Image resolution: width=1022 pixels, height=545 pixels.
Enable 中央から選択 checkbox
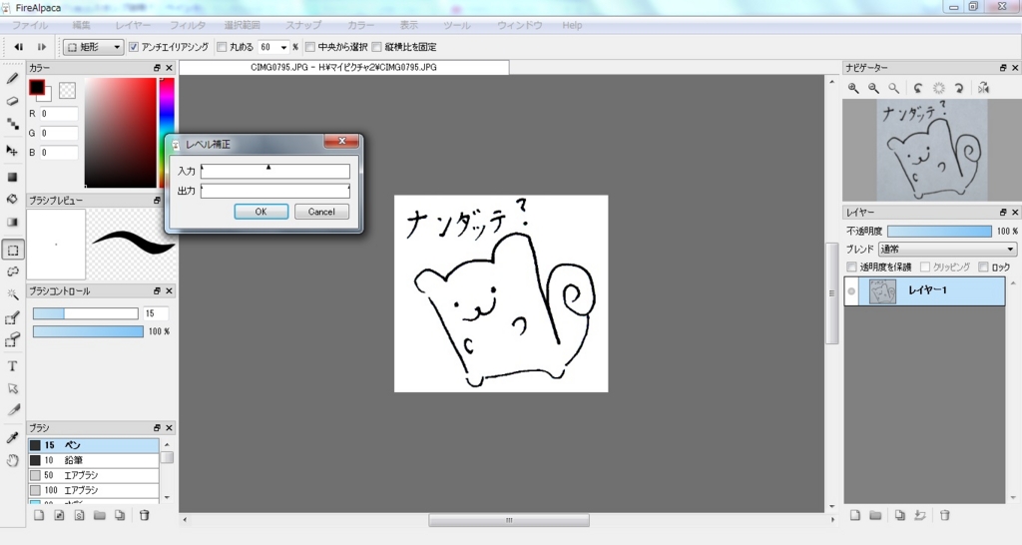(x=310, y=47)
